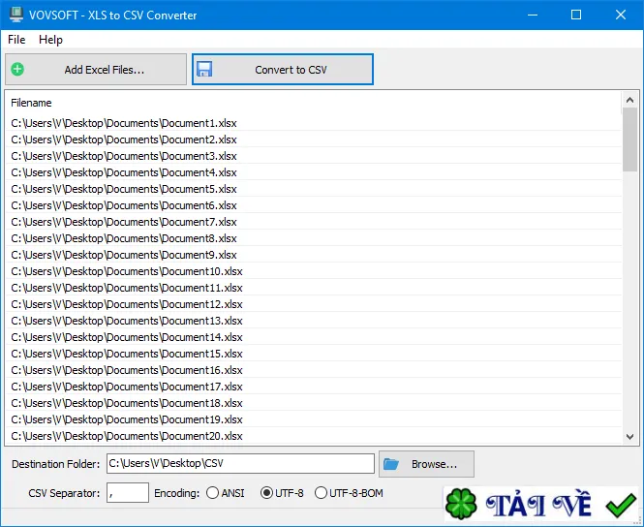Open the File menu
644x527 pixels.
point(16,40)
